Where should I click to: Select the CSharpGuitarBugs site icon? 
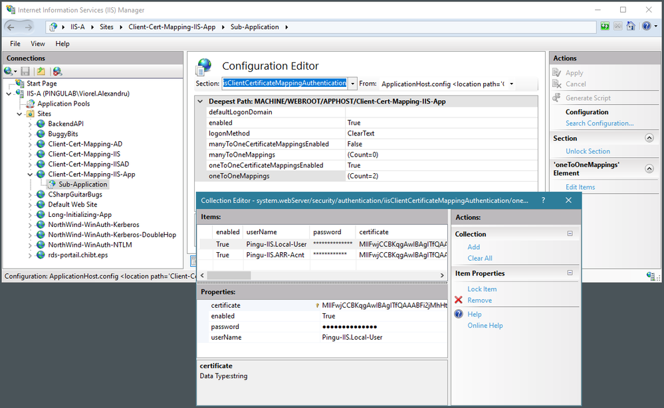41,194
